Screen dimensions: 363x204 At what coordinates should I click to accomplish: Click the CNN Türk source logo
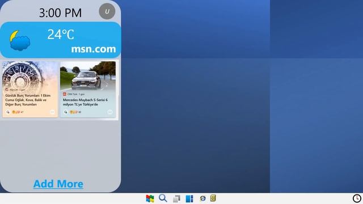coord(65,94)
